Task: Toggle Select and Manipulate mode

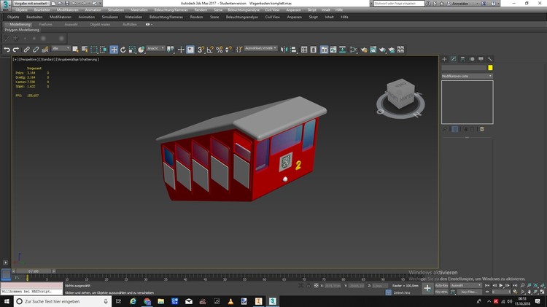Action: (181, 50)
